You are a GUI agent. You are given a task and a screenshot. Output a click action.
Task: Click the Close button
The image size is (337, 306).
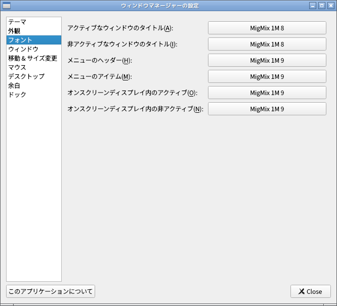(310, 291)
